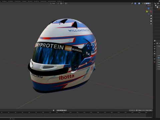The image size is (160, 120).
Task: Open the Scene properties tab
Action: 155,54
